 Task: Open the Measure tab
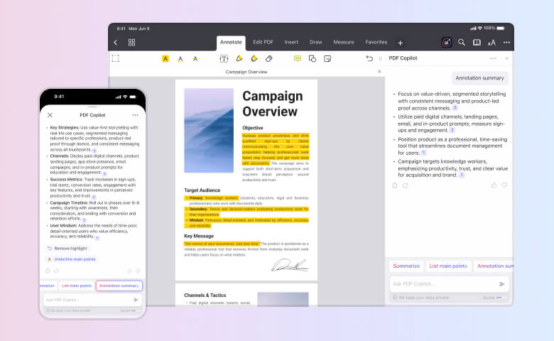click(x=343, y=42)
